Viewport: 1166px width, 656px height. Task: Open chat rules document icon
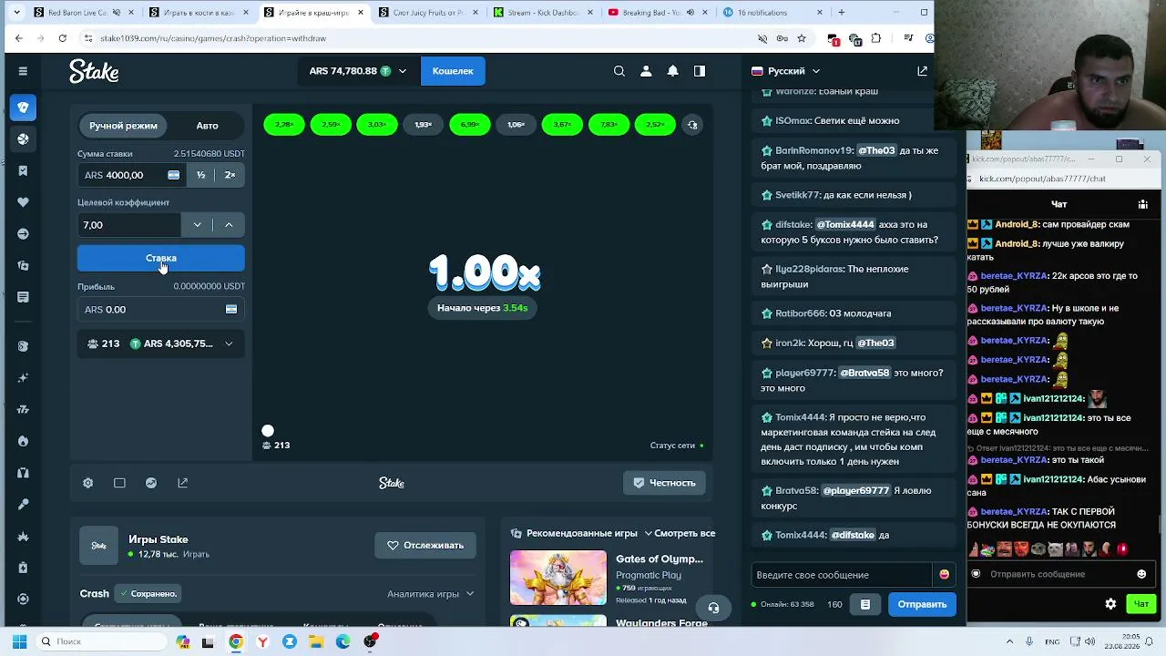coord(865,604)
